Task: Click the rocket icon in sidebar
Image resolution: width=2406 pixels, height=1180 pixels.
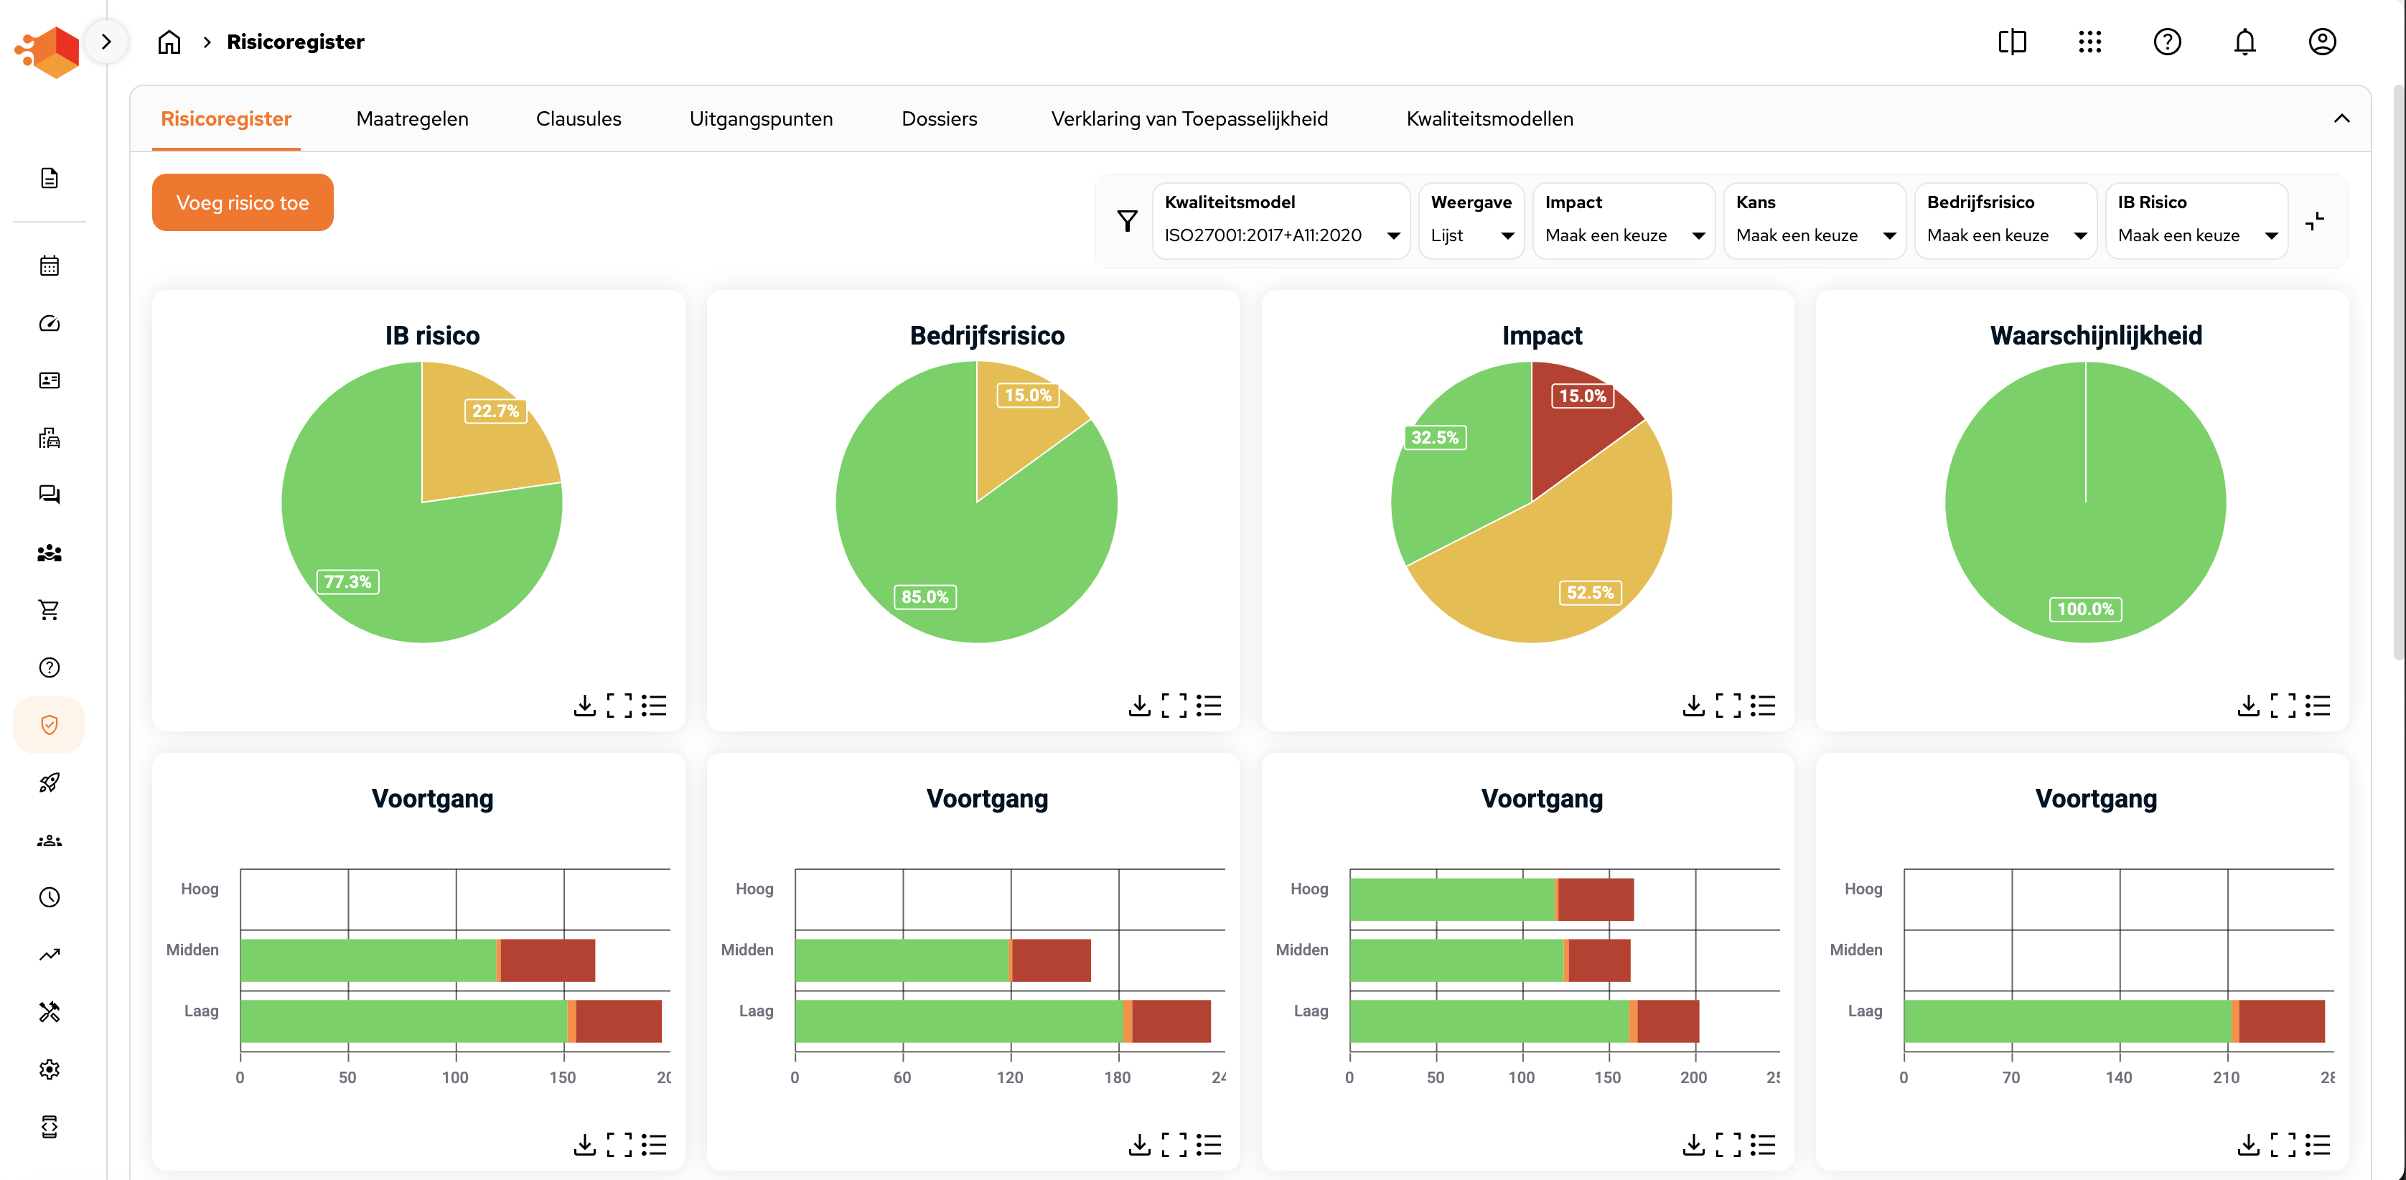Action: [50, 783]
